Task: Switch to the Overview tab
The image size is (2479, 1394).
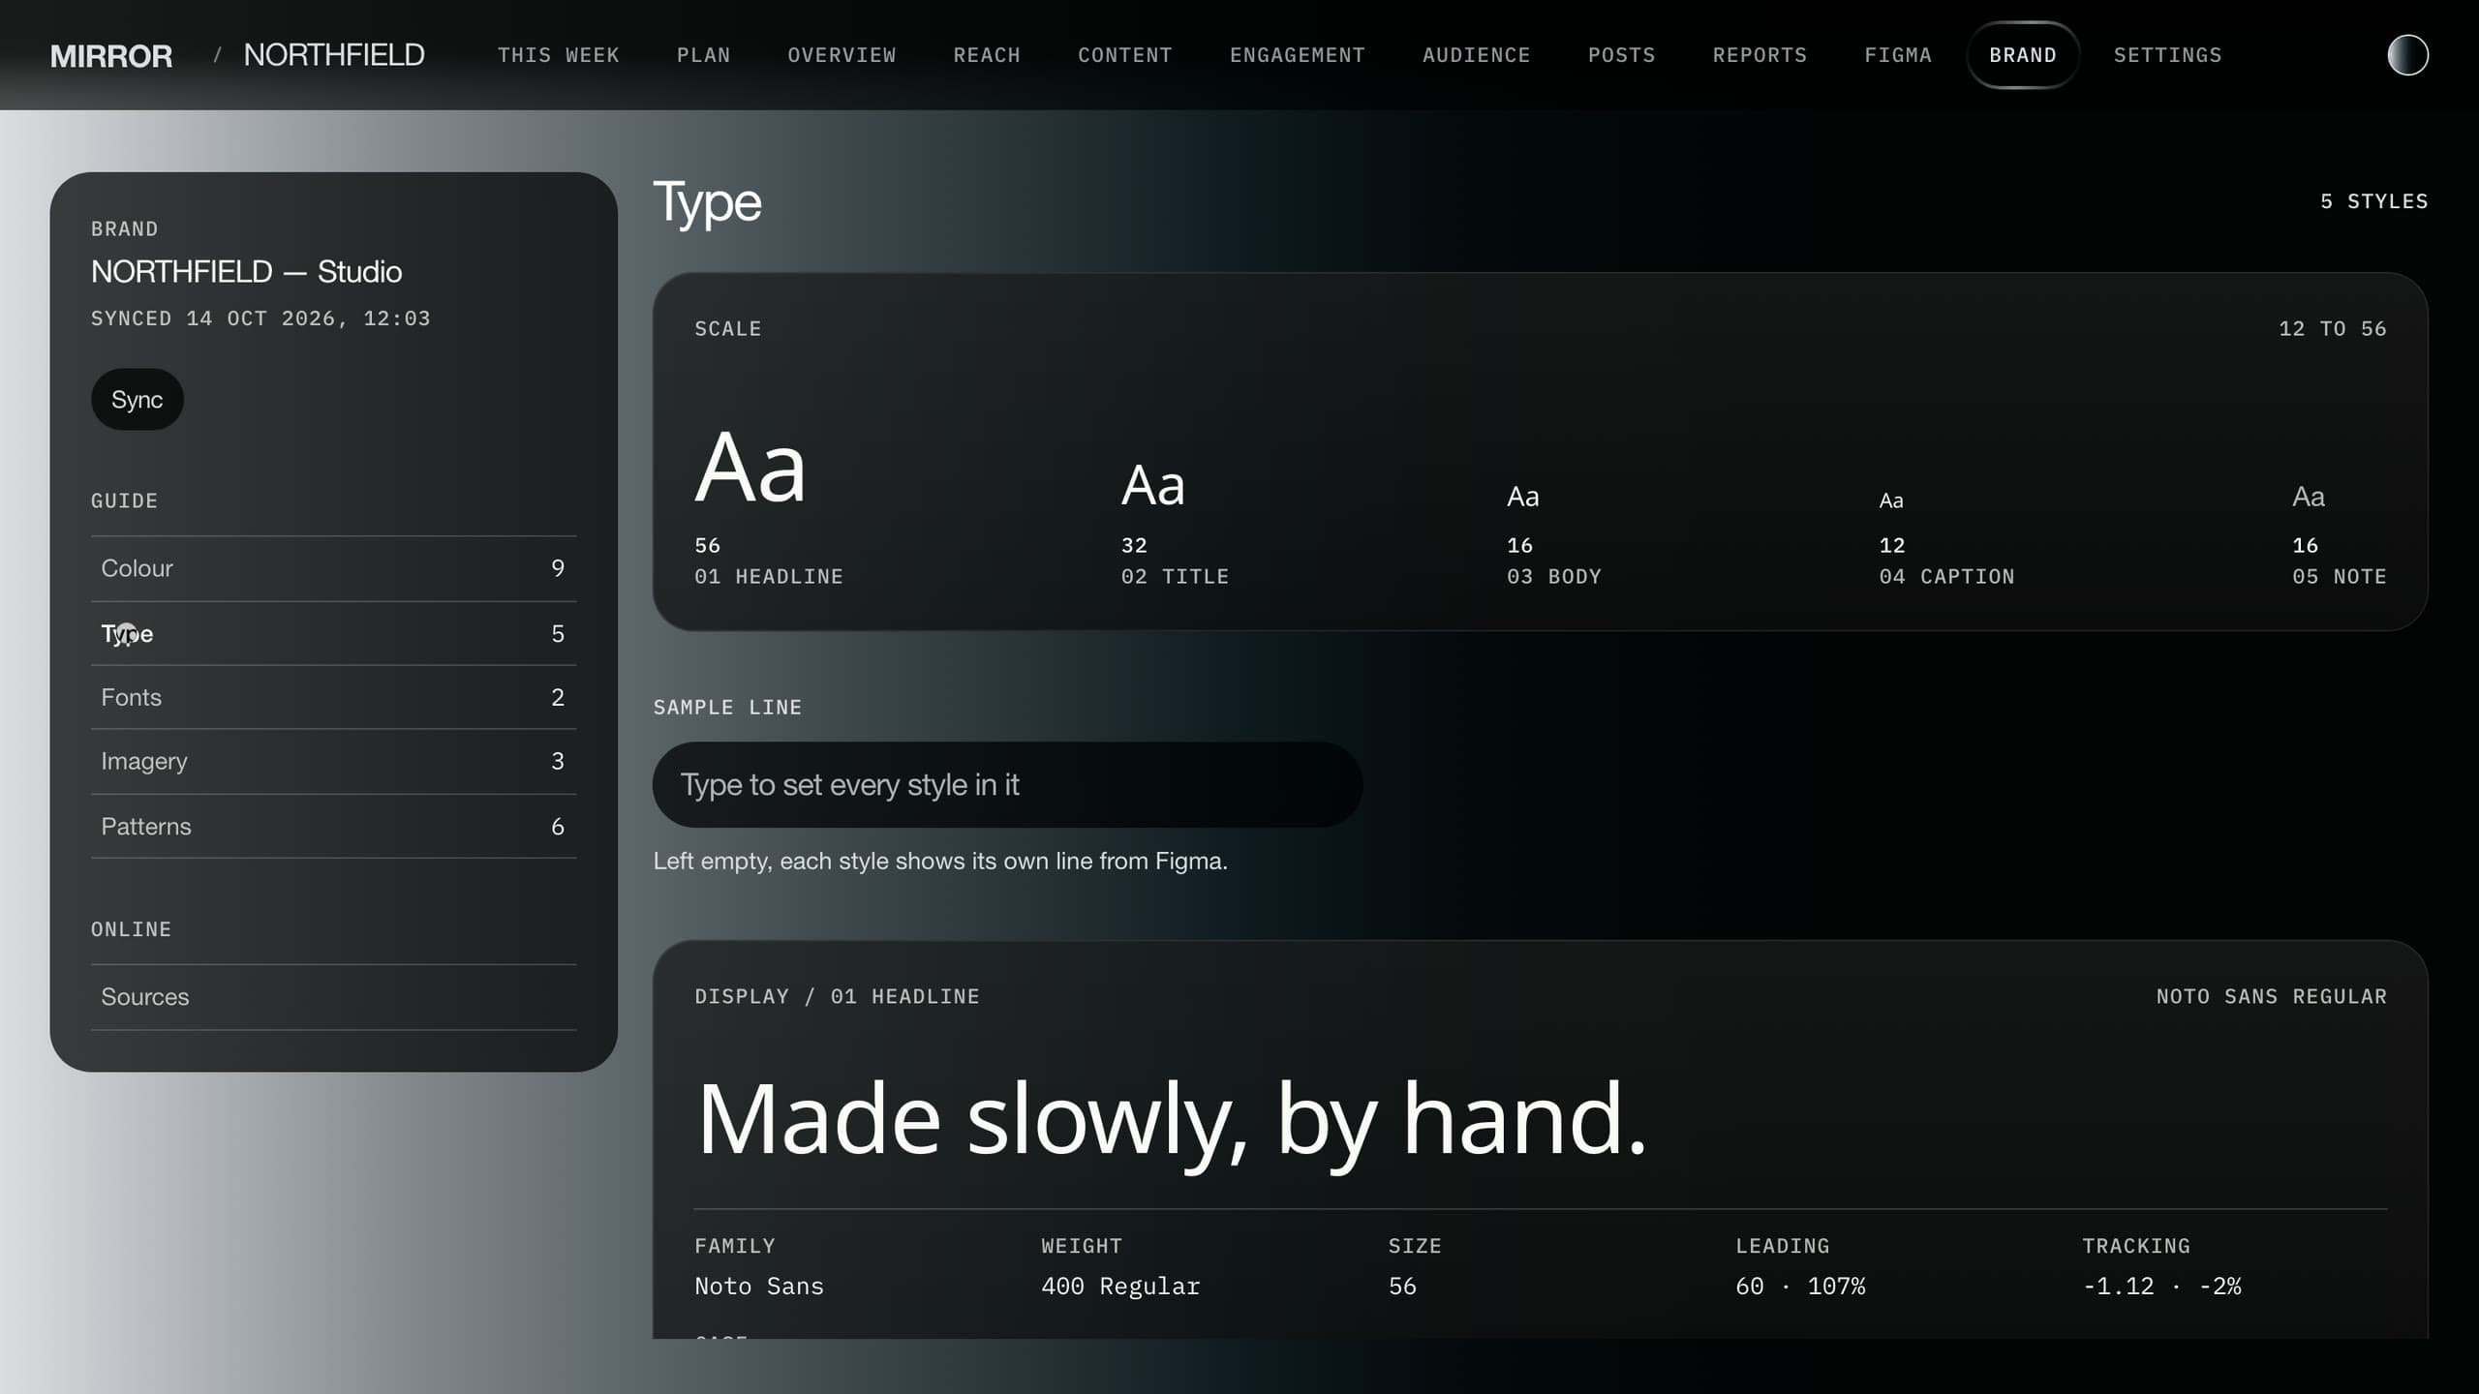Action: point(842,55)
